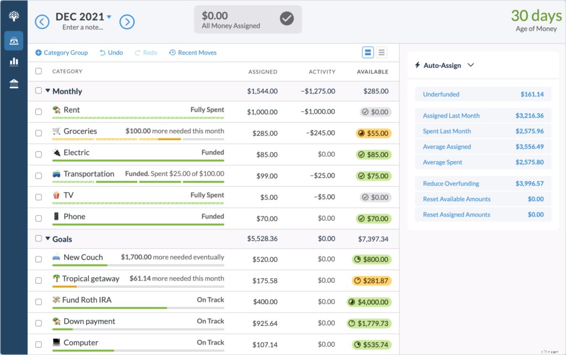This screenshot has height=355, width=566.
Task: Advance to the next month with the right arrow
Action: click(x=128, y=22)
